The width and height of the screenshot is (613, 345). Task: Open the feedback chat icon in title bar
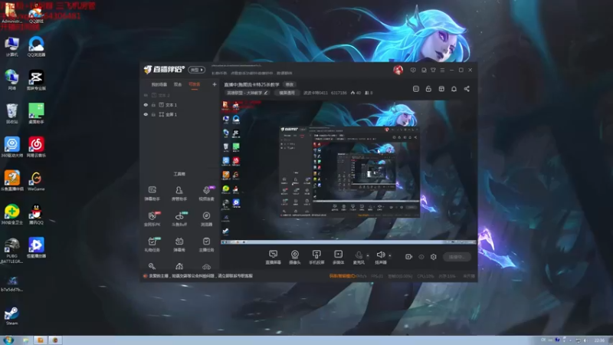coord(413,70)
